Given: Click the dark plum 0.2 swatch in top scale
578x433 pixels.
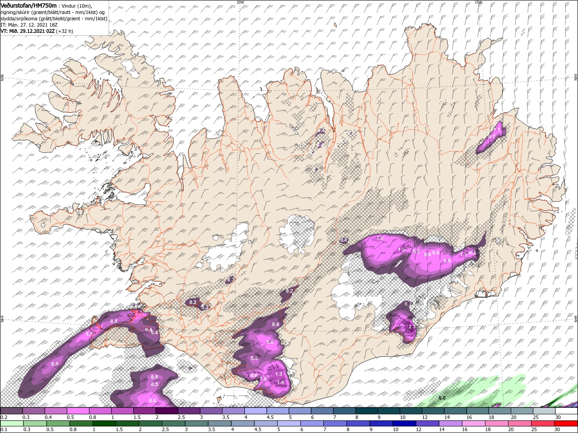Looking at the screenshot, I should pos(11,411).
